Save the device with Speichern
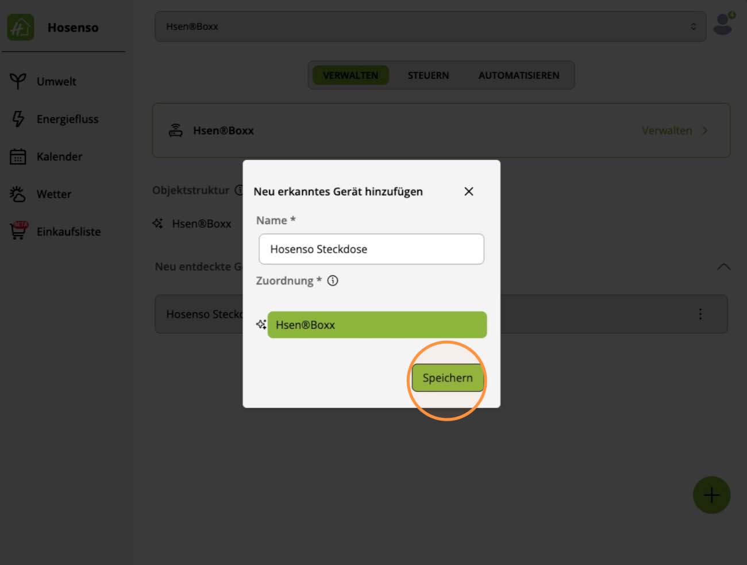 [x=448, y=378]
